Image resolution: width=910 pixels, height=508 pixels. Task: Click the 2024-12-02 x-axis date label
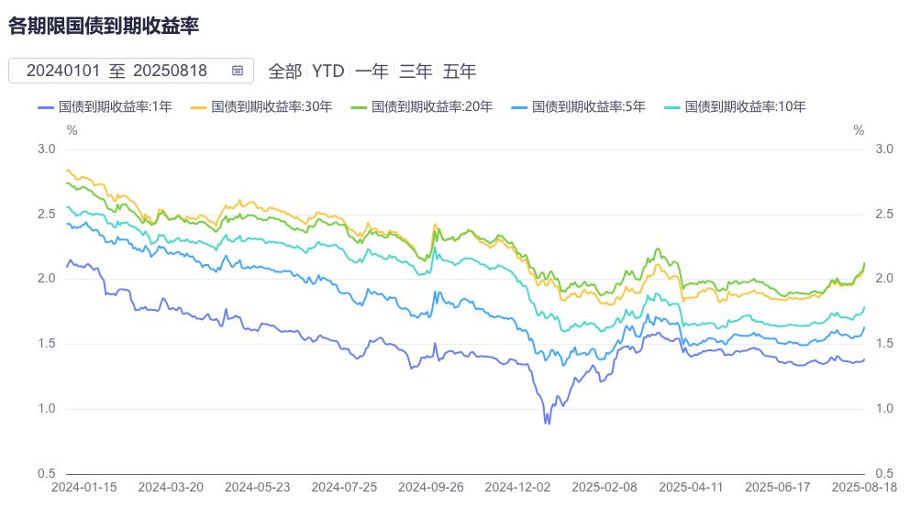[516, 488]
